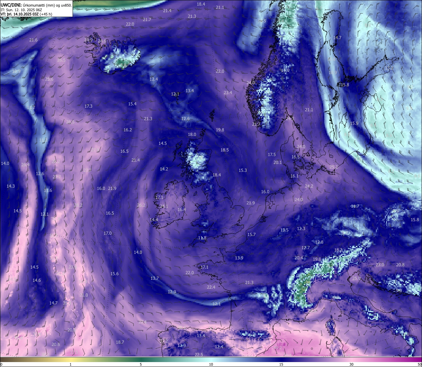Click the legend tick label '10'
This screenshot has height=367, width=422.
(x=211, y=364)
